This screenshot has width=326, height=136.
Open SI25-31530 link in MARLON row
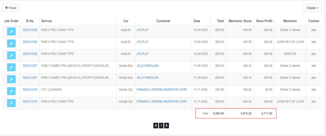click(30, 54)
